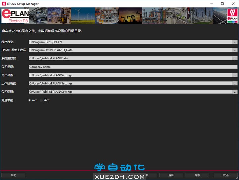Screen dimensions: 239x180
Task: Edit the 程序目录 path field
Action: [x=131, y=42]
